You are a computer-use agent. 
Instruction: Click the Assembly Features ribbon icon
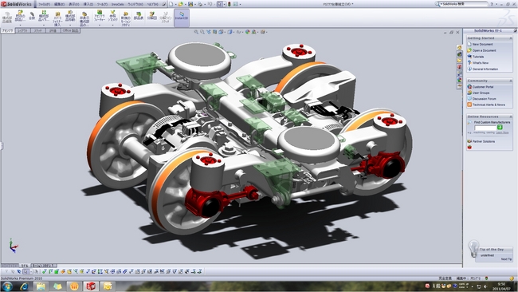100,17
